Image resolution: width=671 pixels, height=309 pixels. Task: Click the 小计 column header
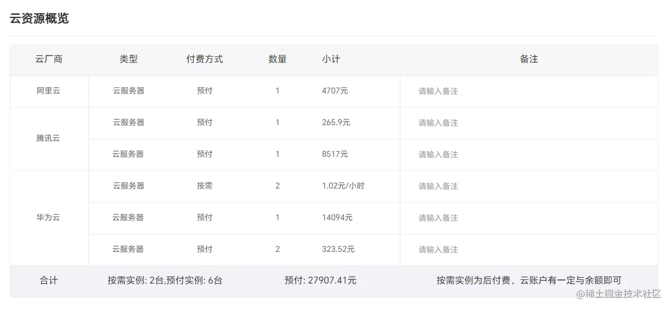(331, 59)
